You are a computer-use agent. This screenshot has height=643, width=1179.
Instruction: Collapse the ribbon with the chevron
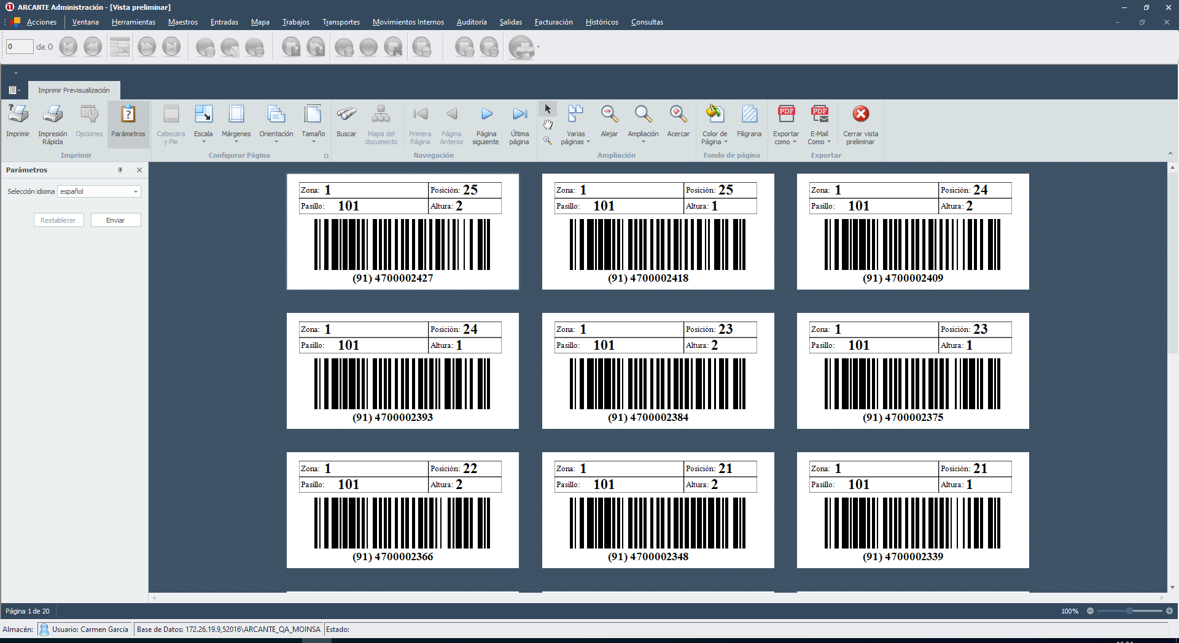click(x=1170, y=153)
